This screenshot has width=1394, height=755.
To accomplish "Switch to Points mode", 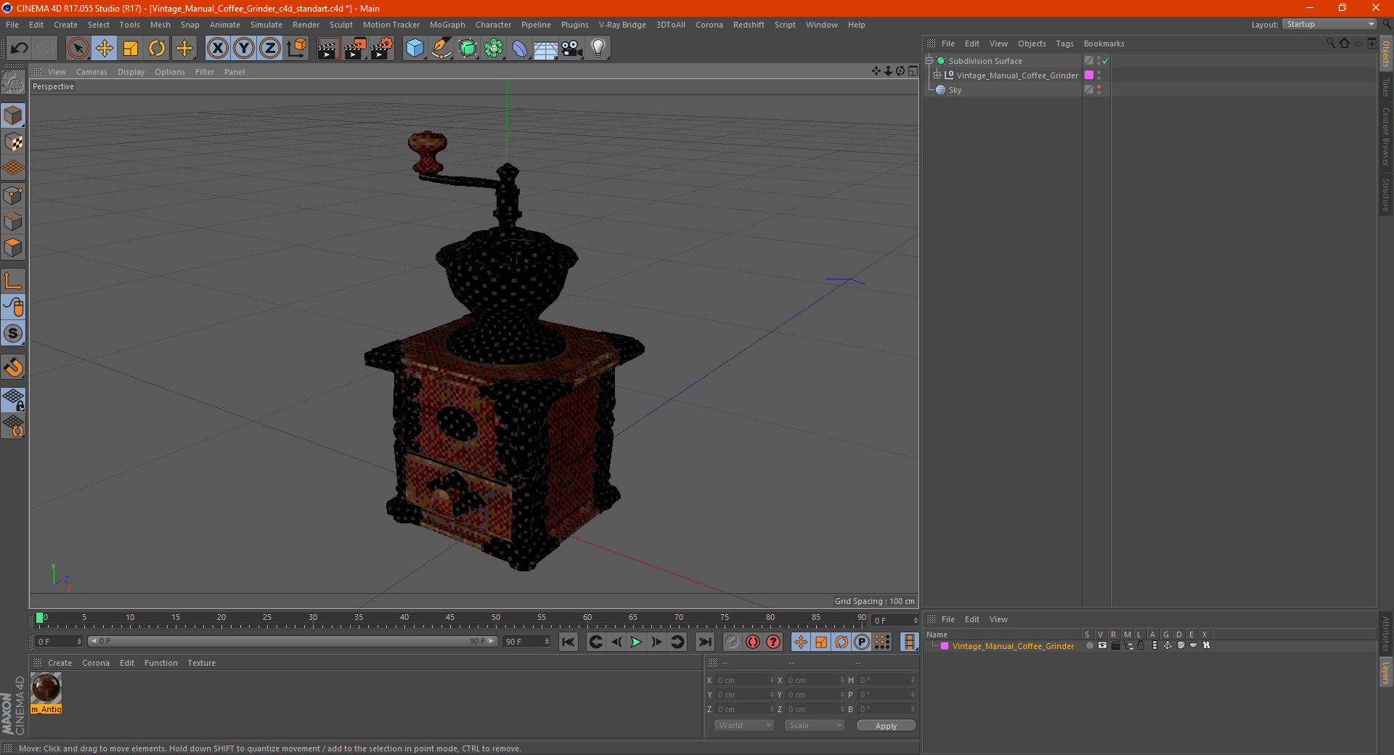I will [x=13, y=195].
